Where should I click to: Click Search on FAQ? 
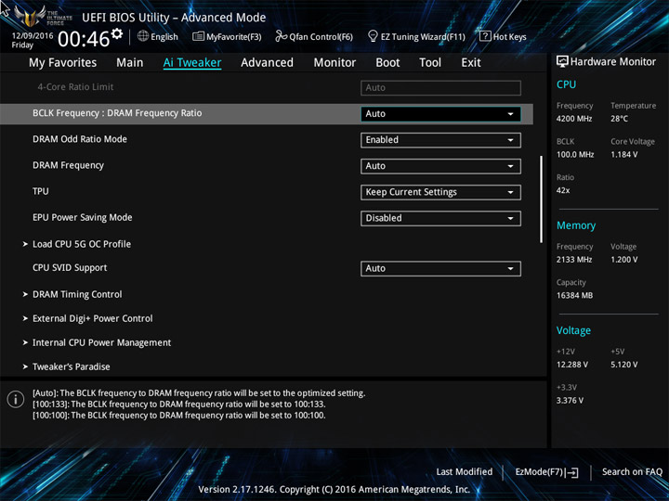pyautogui.click(x=633, y=471)
